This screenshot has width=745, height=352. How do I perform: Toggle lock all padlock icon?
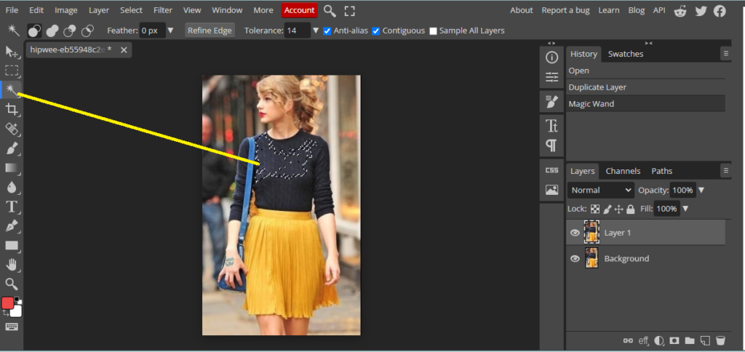631,209
